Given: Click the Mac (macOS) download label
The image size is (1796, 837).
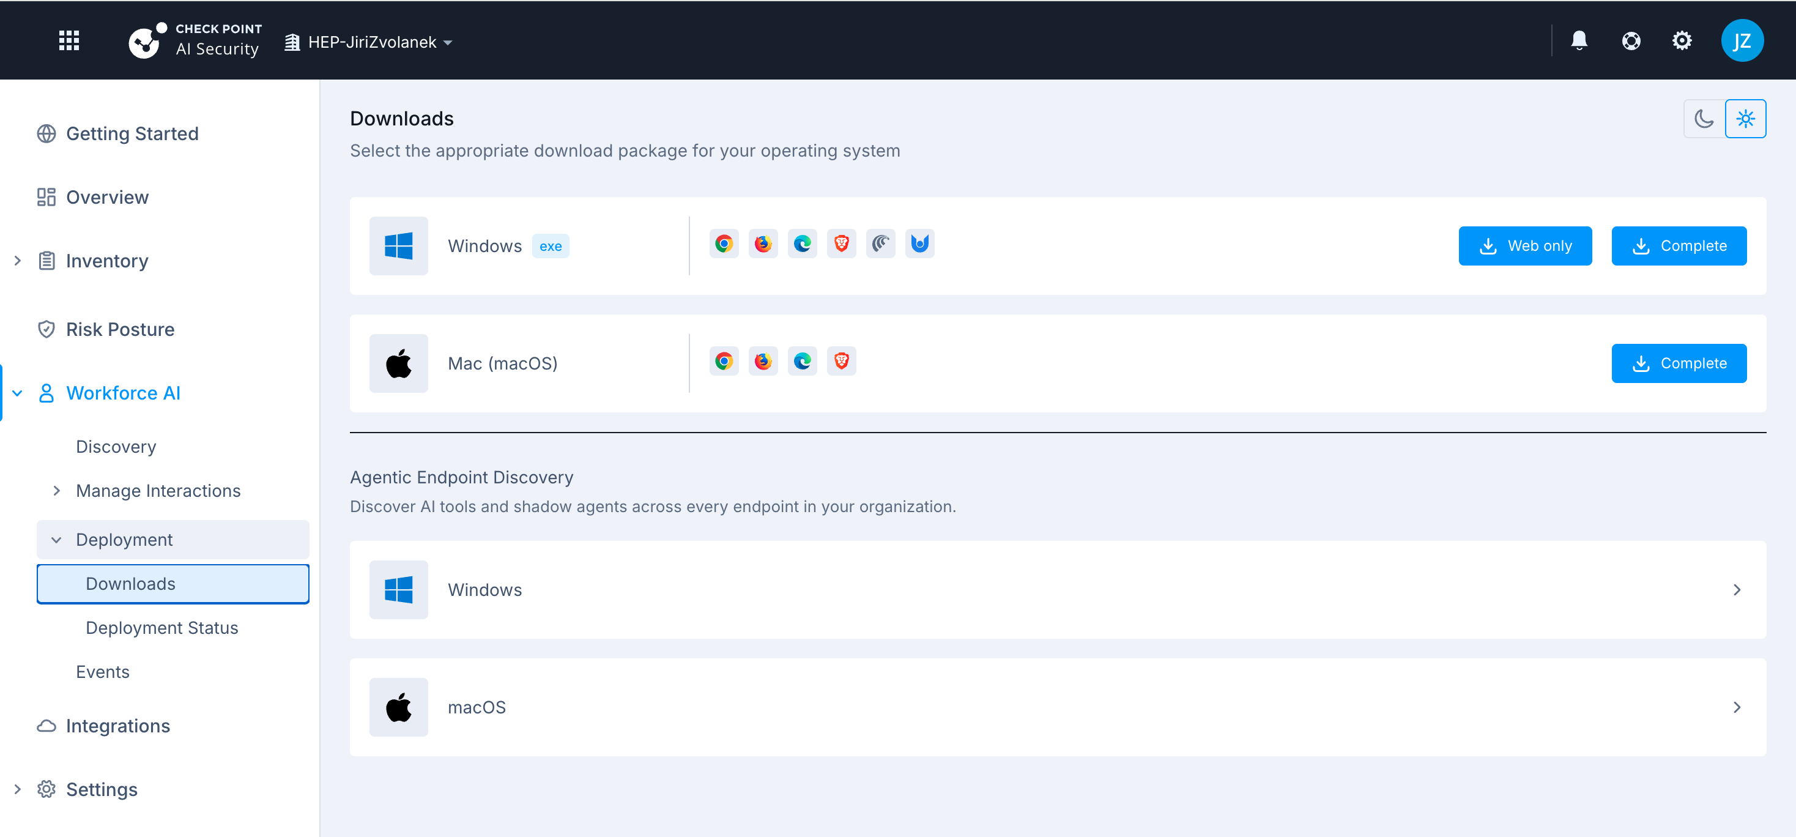Looking at the screenshot, I should point(503,363).
